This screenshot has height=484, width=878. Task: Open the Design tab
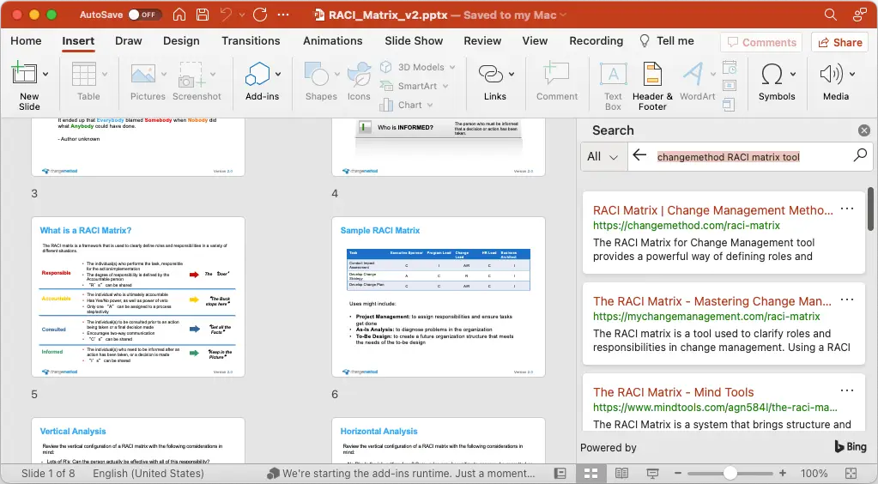tap(181, 41)
